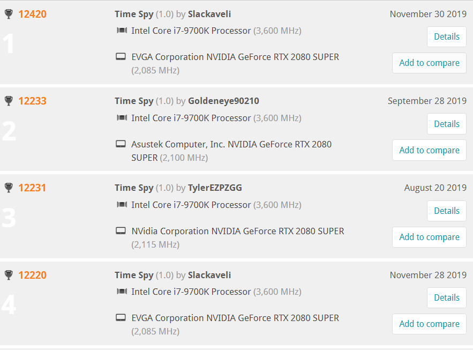Open Details for the November 28 2019 result
This screenshot has width=473, height=350.
click(446, 298)
